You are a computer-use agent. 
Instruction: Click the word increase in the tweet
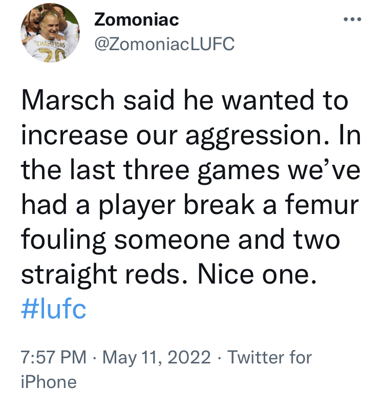point(75,135)
